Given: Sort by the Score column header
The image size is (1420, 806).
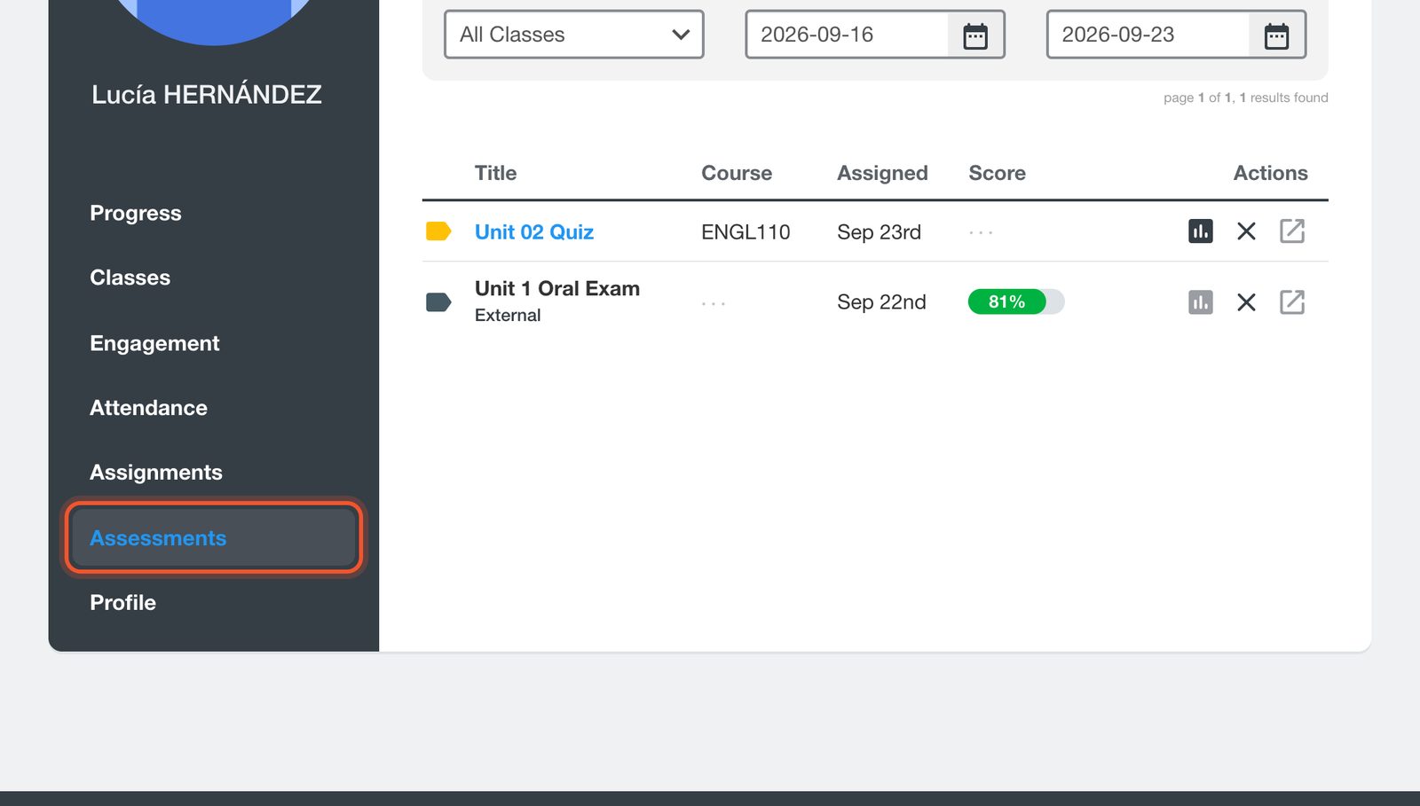Looking at the screenshot, I should pos(997,173).
